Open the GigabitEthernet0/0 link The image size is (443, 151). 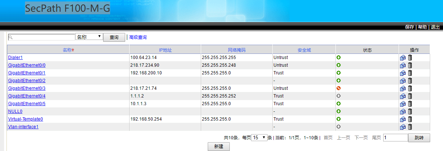point(27,65)
